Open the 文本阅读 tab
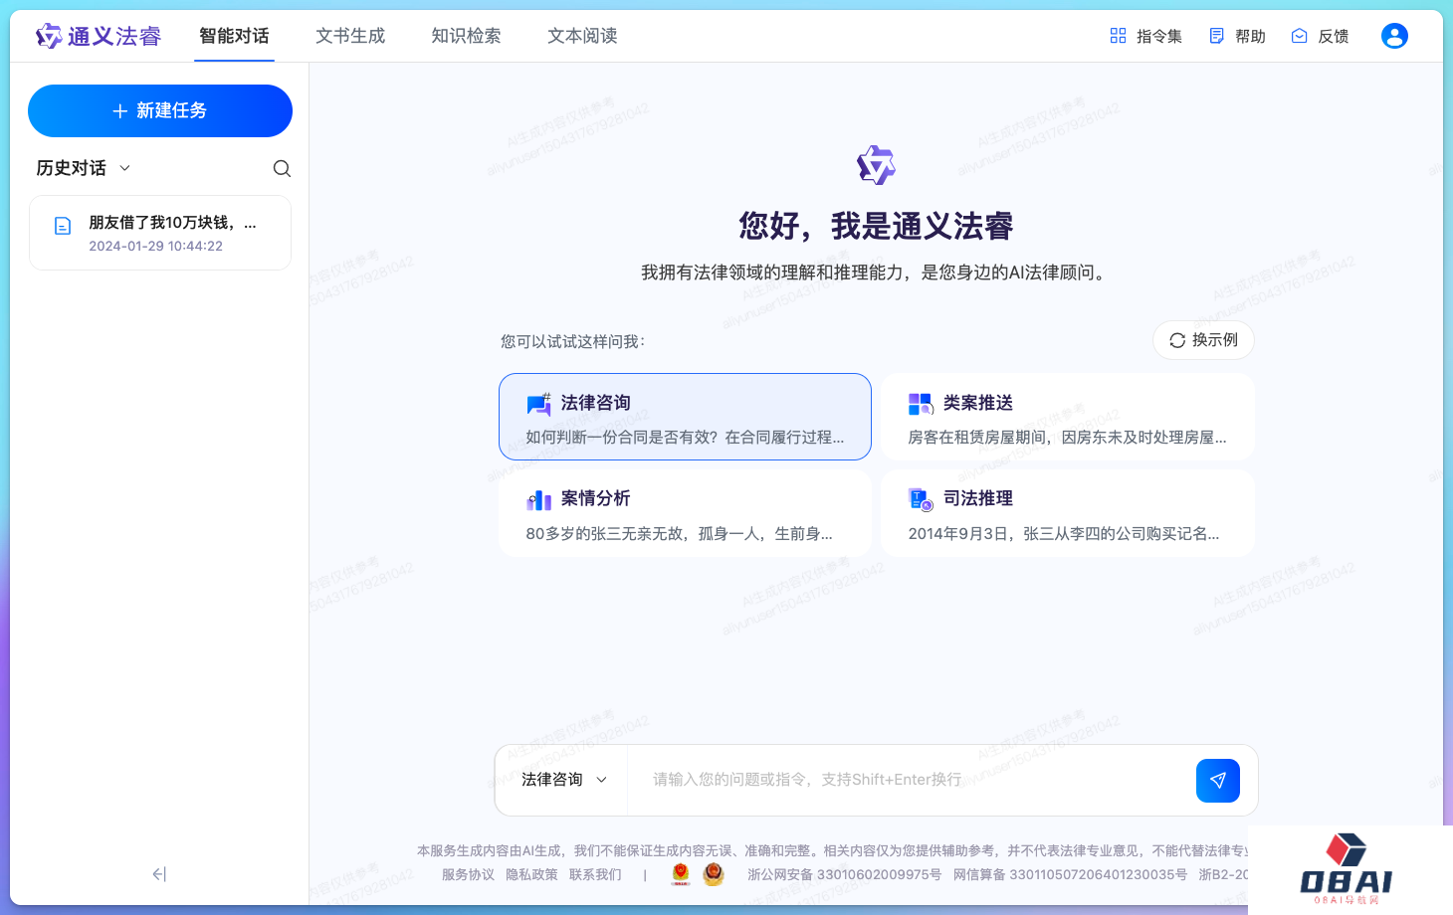The image size is (1453, 915). [582, 36]
